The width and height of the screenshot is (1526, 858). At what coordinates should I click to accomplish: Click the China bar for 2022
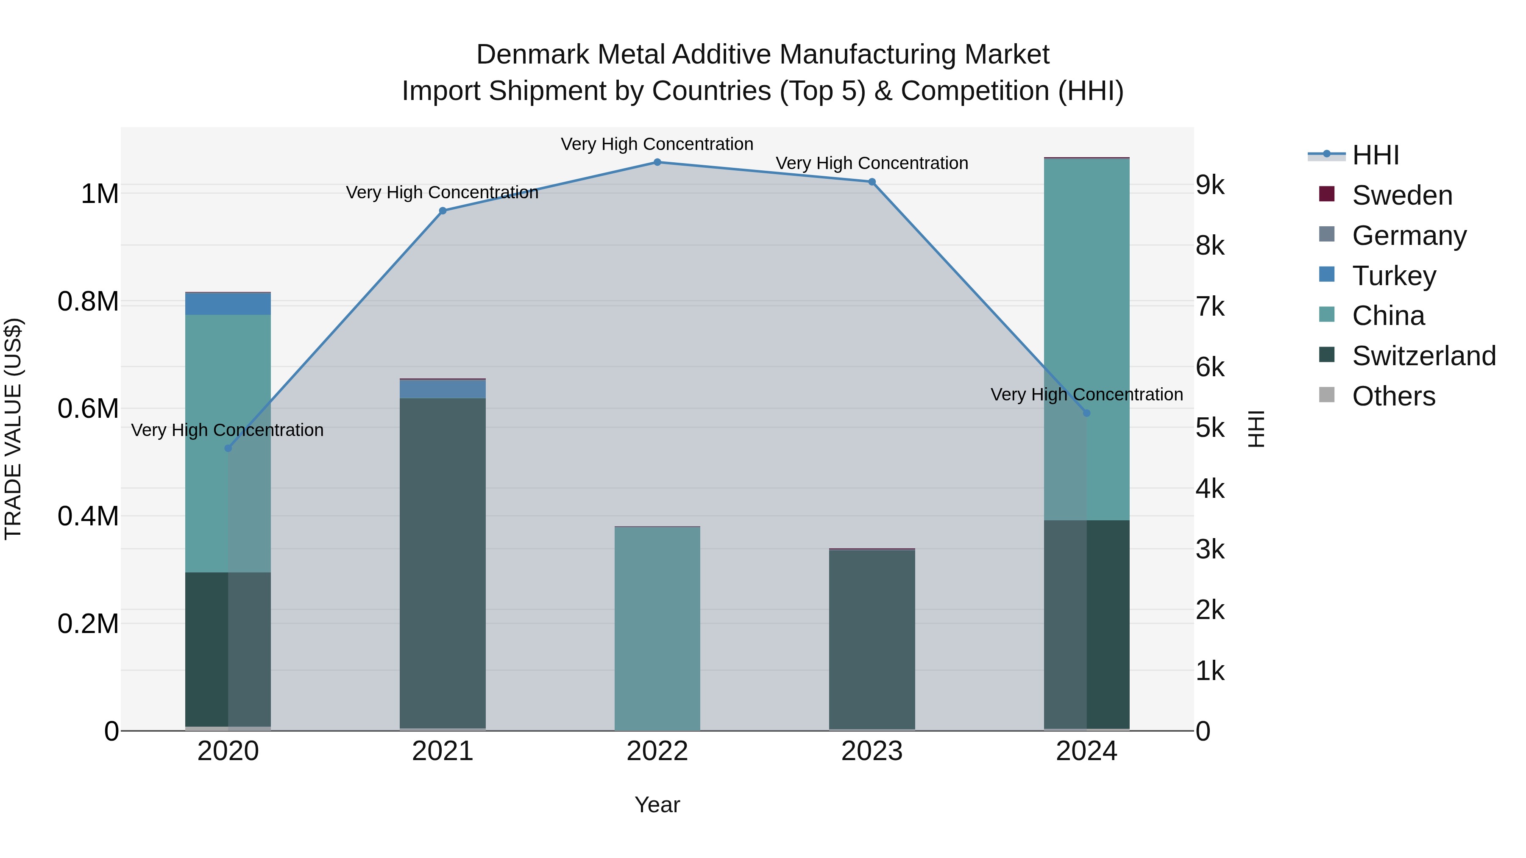pyautogui.click(x=657, y=628)
